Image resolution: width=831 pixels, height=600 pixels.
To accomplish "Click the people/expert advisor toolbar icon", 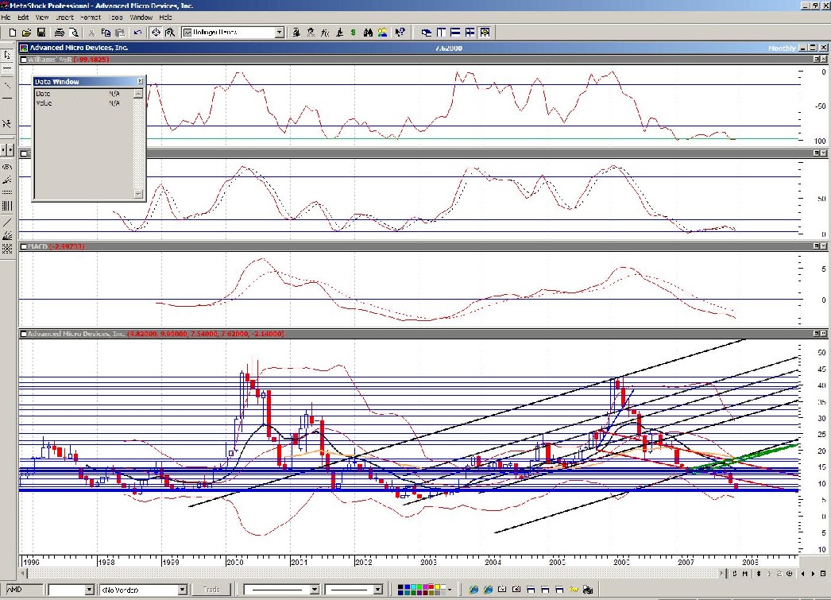I will click(382, 33).
